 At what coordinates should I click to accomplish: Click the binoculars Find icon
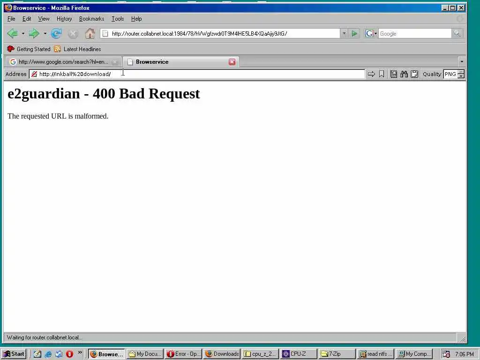coord(404,74)
